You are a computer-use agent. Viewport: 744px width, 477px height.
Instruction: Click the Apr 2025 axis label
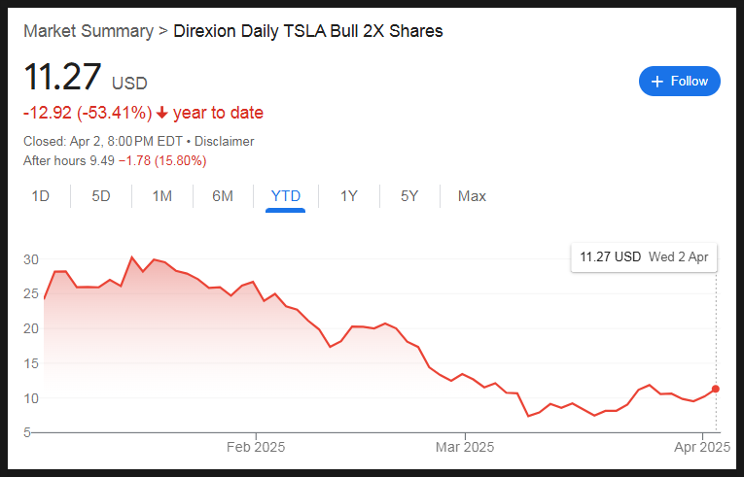pos(701,447)
